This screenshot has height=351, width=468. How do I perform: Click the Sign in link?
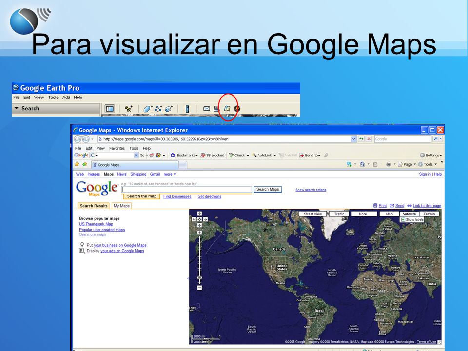(x=425, y=174)
